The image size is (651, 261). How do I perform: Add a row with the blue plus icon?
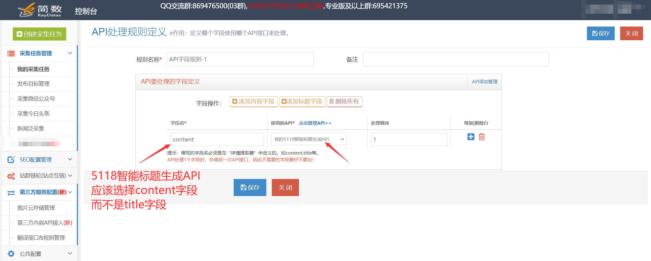[x=471, y=137]
